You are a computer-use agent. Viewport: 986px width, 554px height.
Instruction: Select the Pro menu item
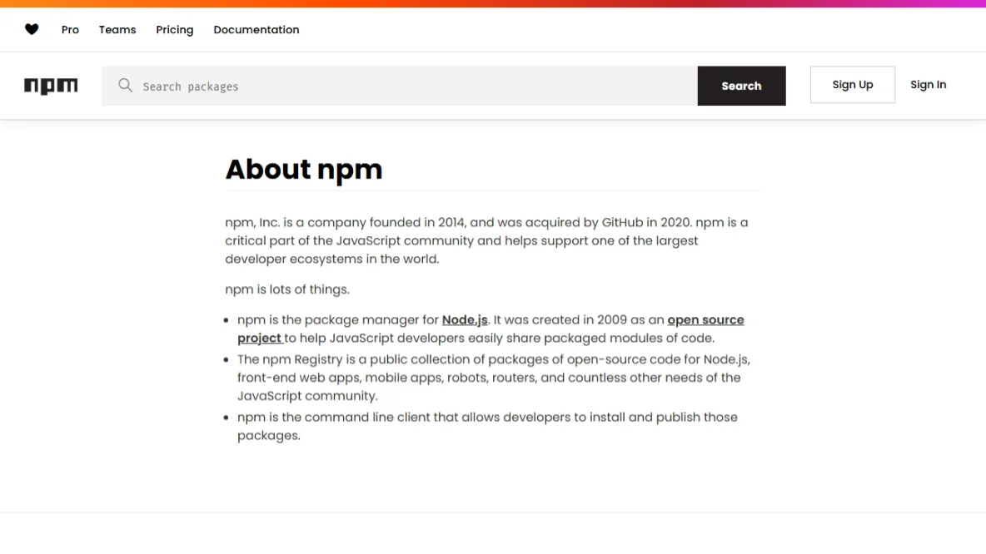tap(70, 30)
